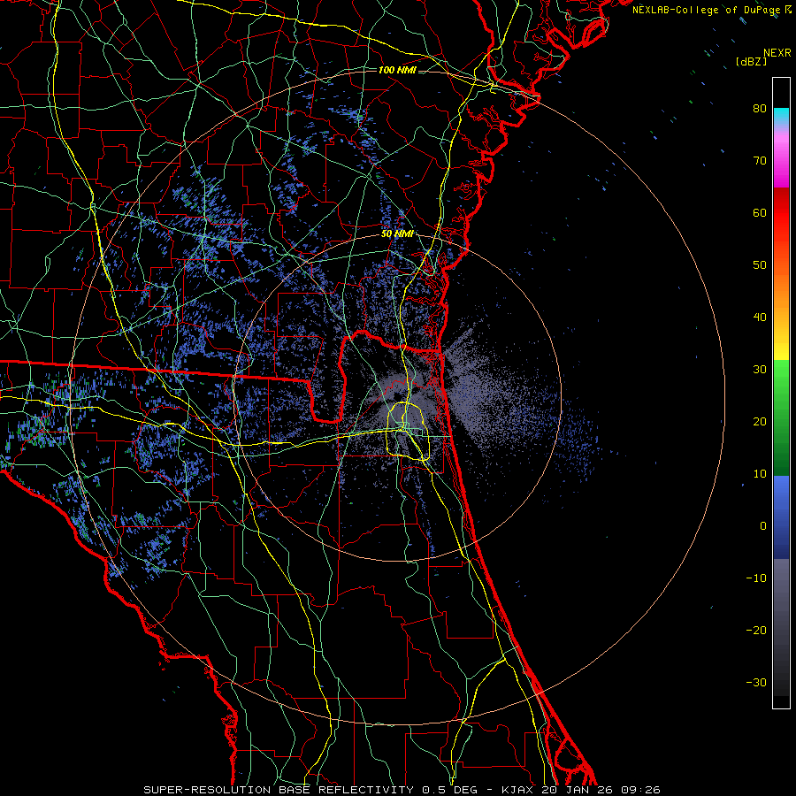Click the 10 value on the dBZ scale

point(760,474)
